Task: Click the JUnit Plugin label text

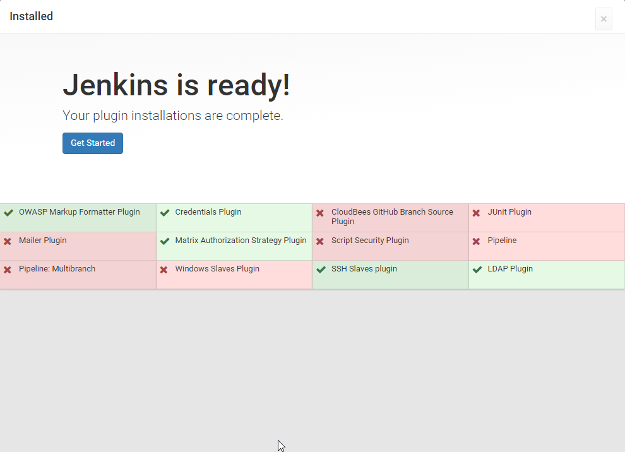Action: pos(509,212)
